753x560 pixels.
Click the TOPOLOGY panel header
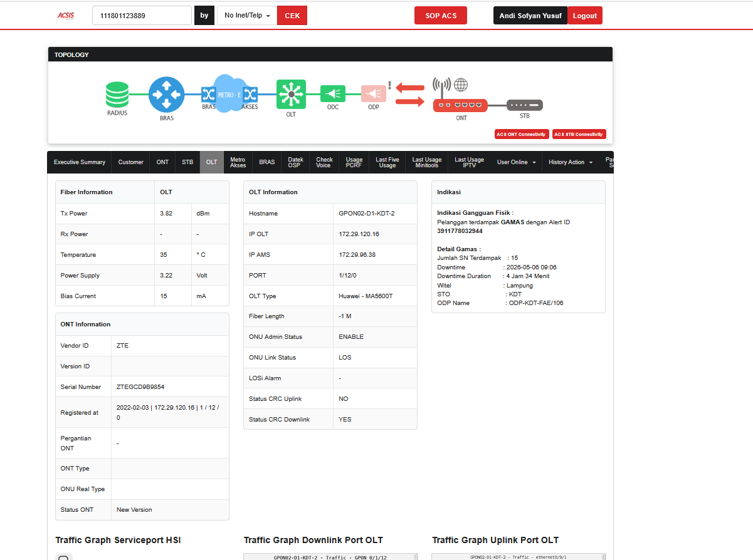[330, 54]
